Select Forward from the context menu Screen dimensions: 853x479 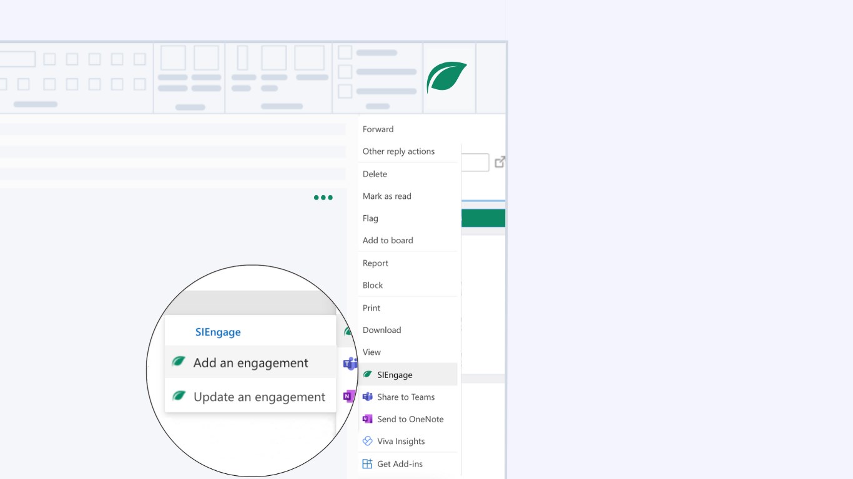[378, 129]
